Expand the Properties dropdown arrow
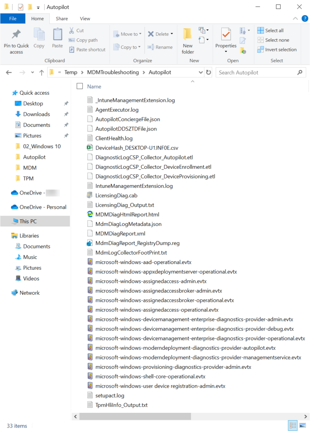310x431 pixels. pyautogui.click(x=226, y=51)
